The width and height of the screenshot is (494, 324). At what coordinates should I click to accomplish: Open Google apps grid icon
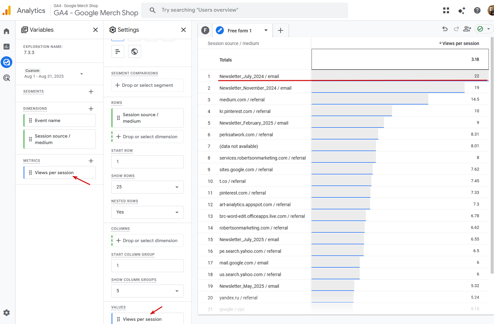point(446,10)
